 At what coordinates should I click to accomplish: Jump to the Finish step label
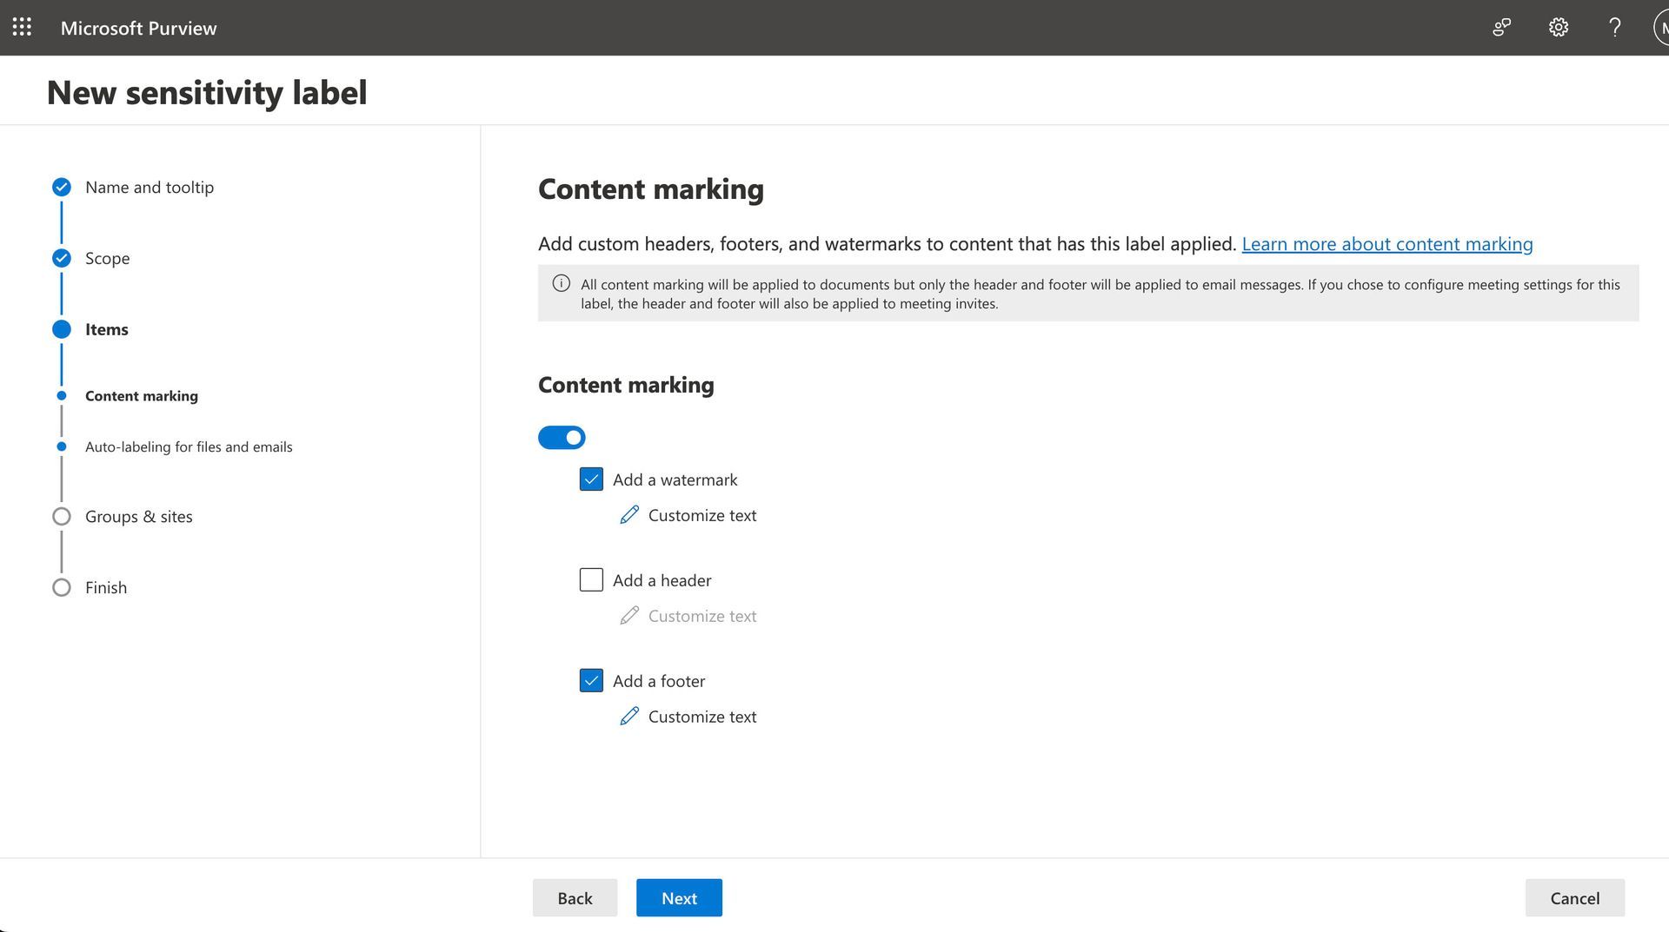click(x=106, y=587)
